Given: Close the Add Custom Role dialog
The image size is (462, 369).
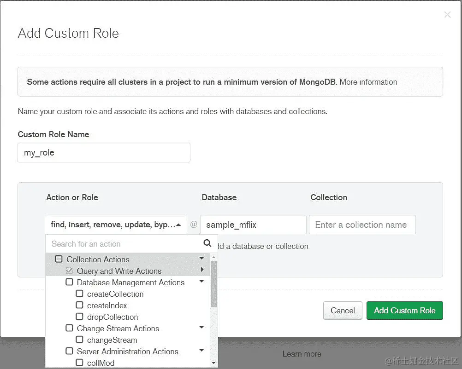Looking at the screenshot, I should pos(447,14).
